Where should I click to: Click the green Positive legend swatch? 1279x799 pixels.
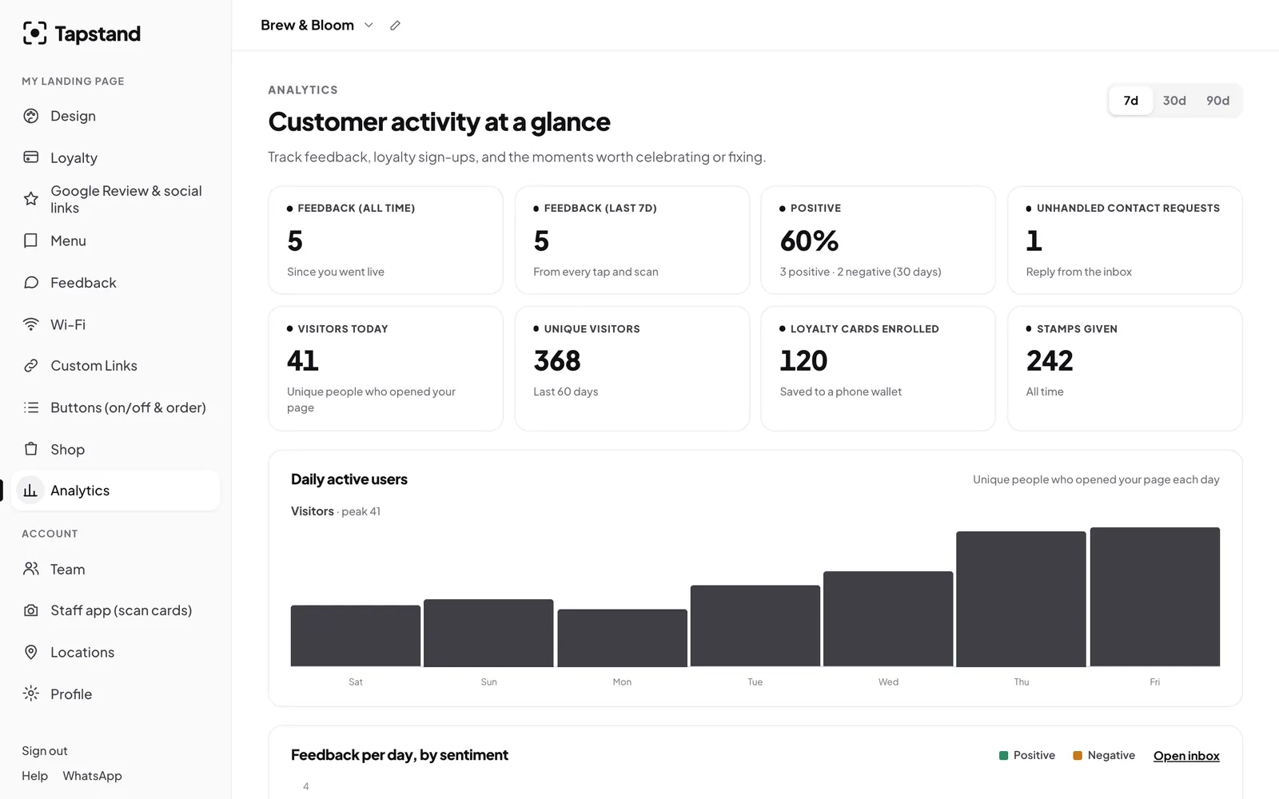coord(1003,756)
